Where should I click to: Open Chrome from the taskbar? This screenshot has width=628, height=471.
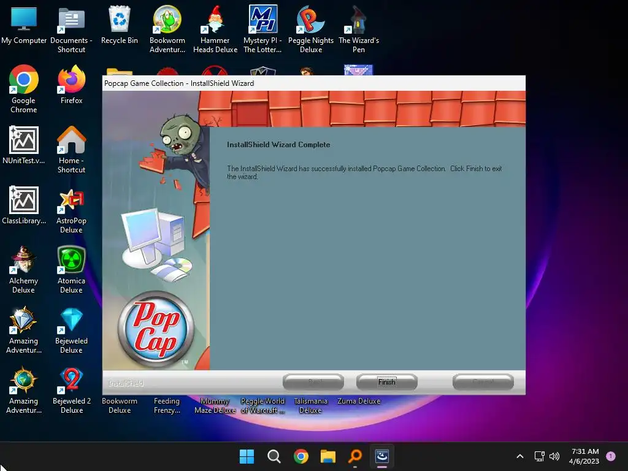[x=301, y=456]
